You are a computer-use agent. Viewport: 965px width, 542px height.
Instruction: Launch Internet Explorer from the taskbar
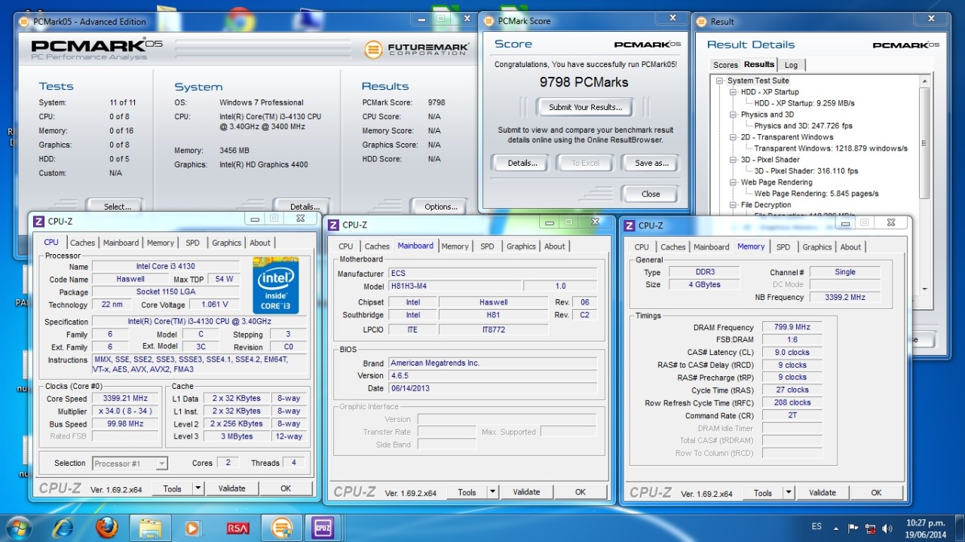(x=63, y=528)
